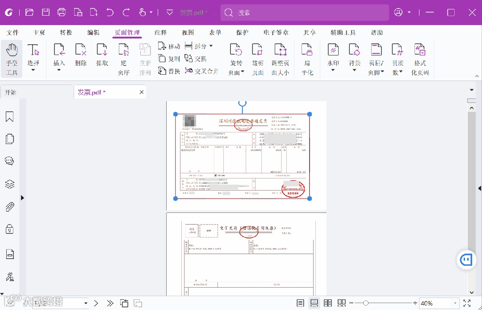Switch to the 保护 ribbon tab
482x310 pixels.
click(242, 33)
